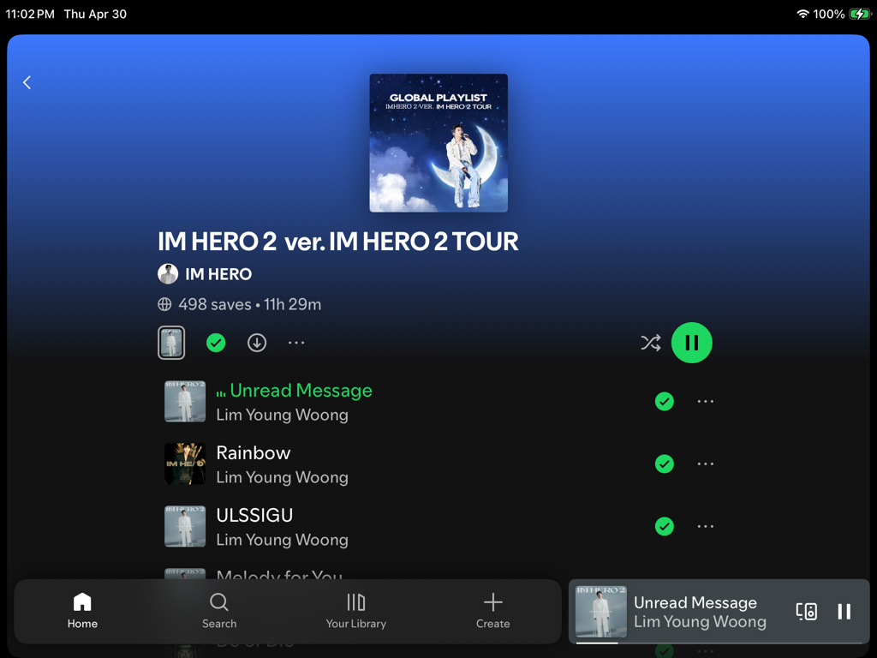Screen dimensions: 877x658
Task: Pause from the mini player
Action: [844, 612]
